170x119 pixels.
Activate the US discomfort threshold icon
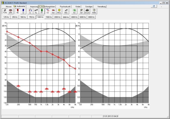click(48, 11)
